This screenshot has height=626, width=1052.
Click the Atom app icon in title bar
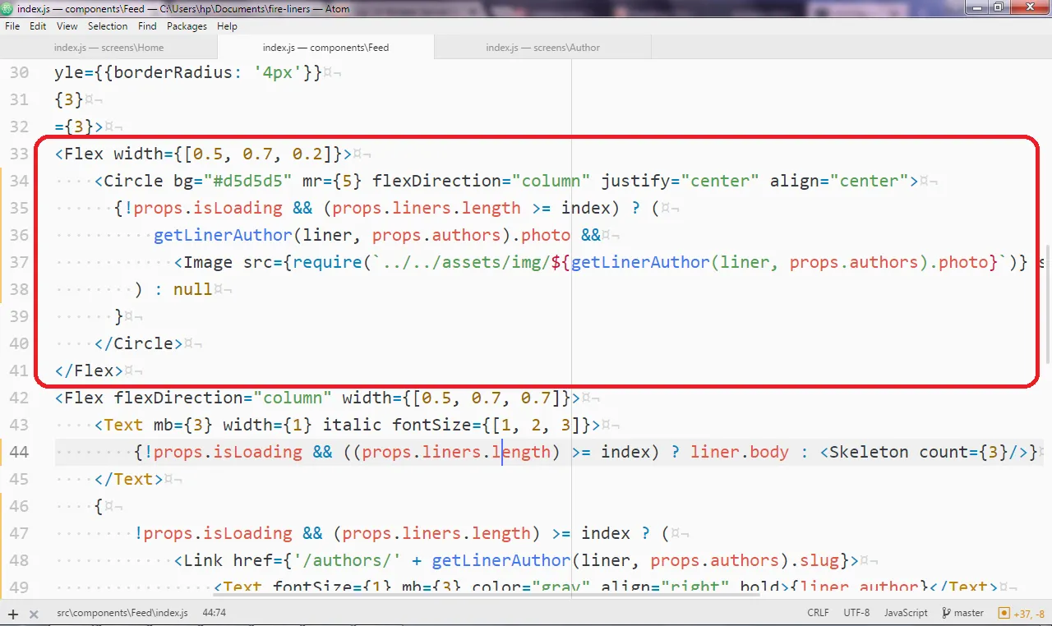7,9
